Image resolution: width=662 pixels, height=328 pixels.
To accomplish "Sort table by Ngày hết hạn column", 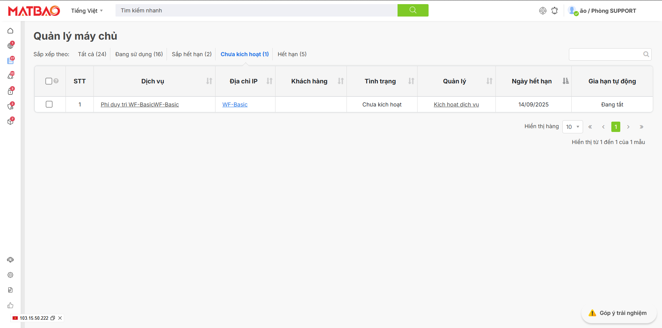I will (x=565, y=81).
